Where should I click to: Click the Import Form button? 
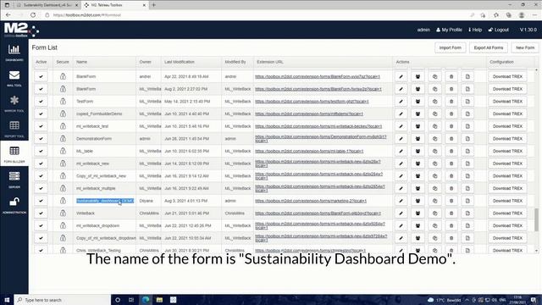pos(450,47)
